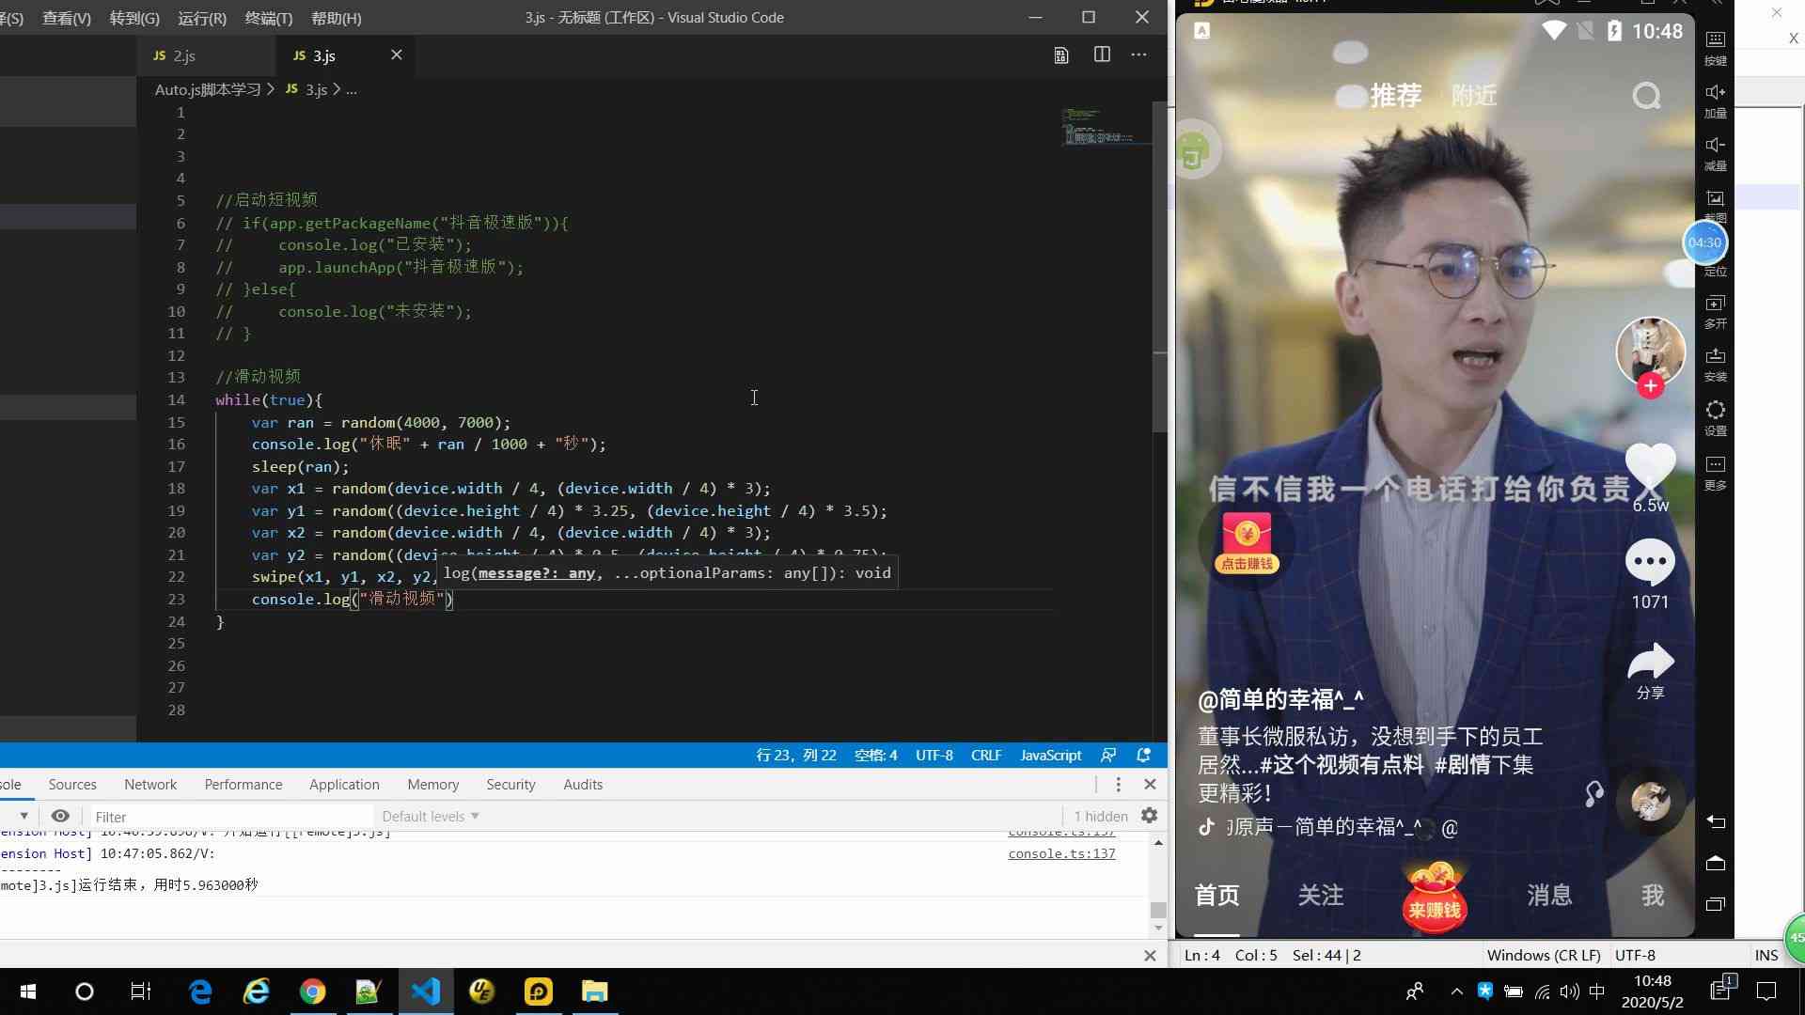Select the search icon in TikTok app
The image size is (1805, 1015).
tap(1649, 94)
